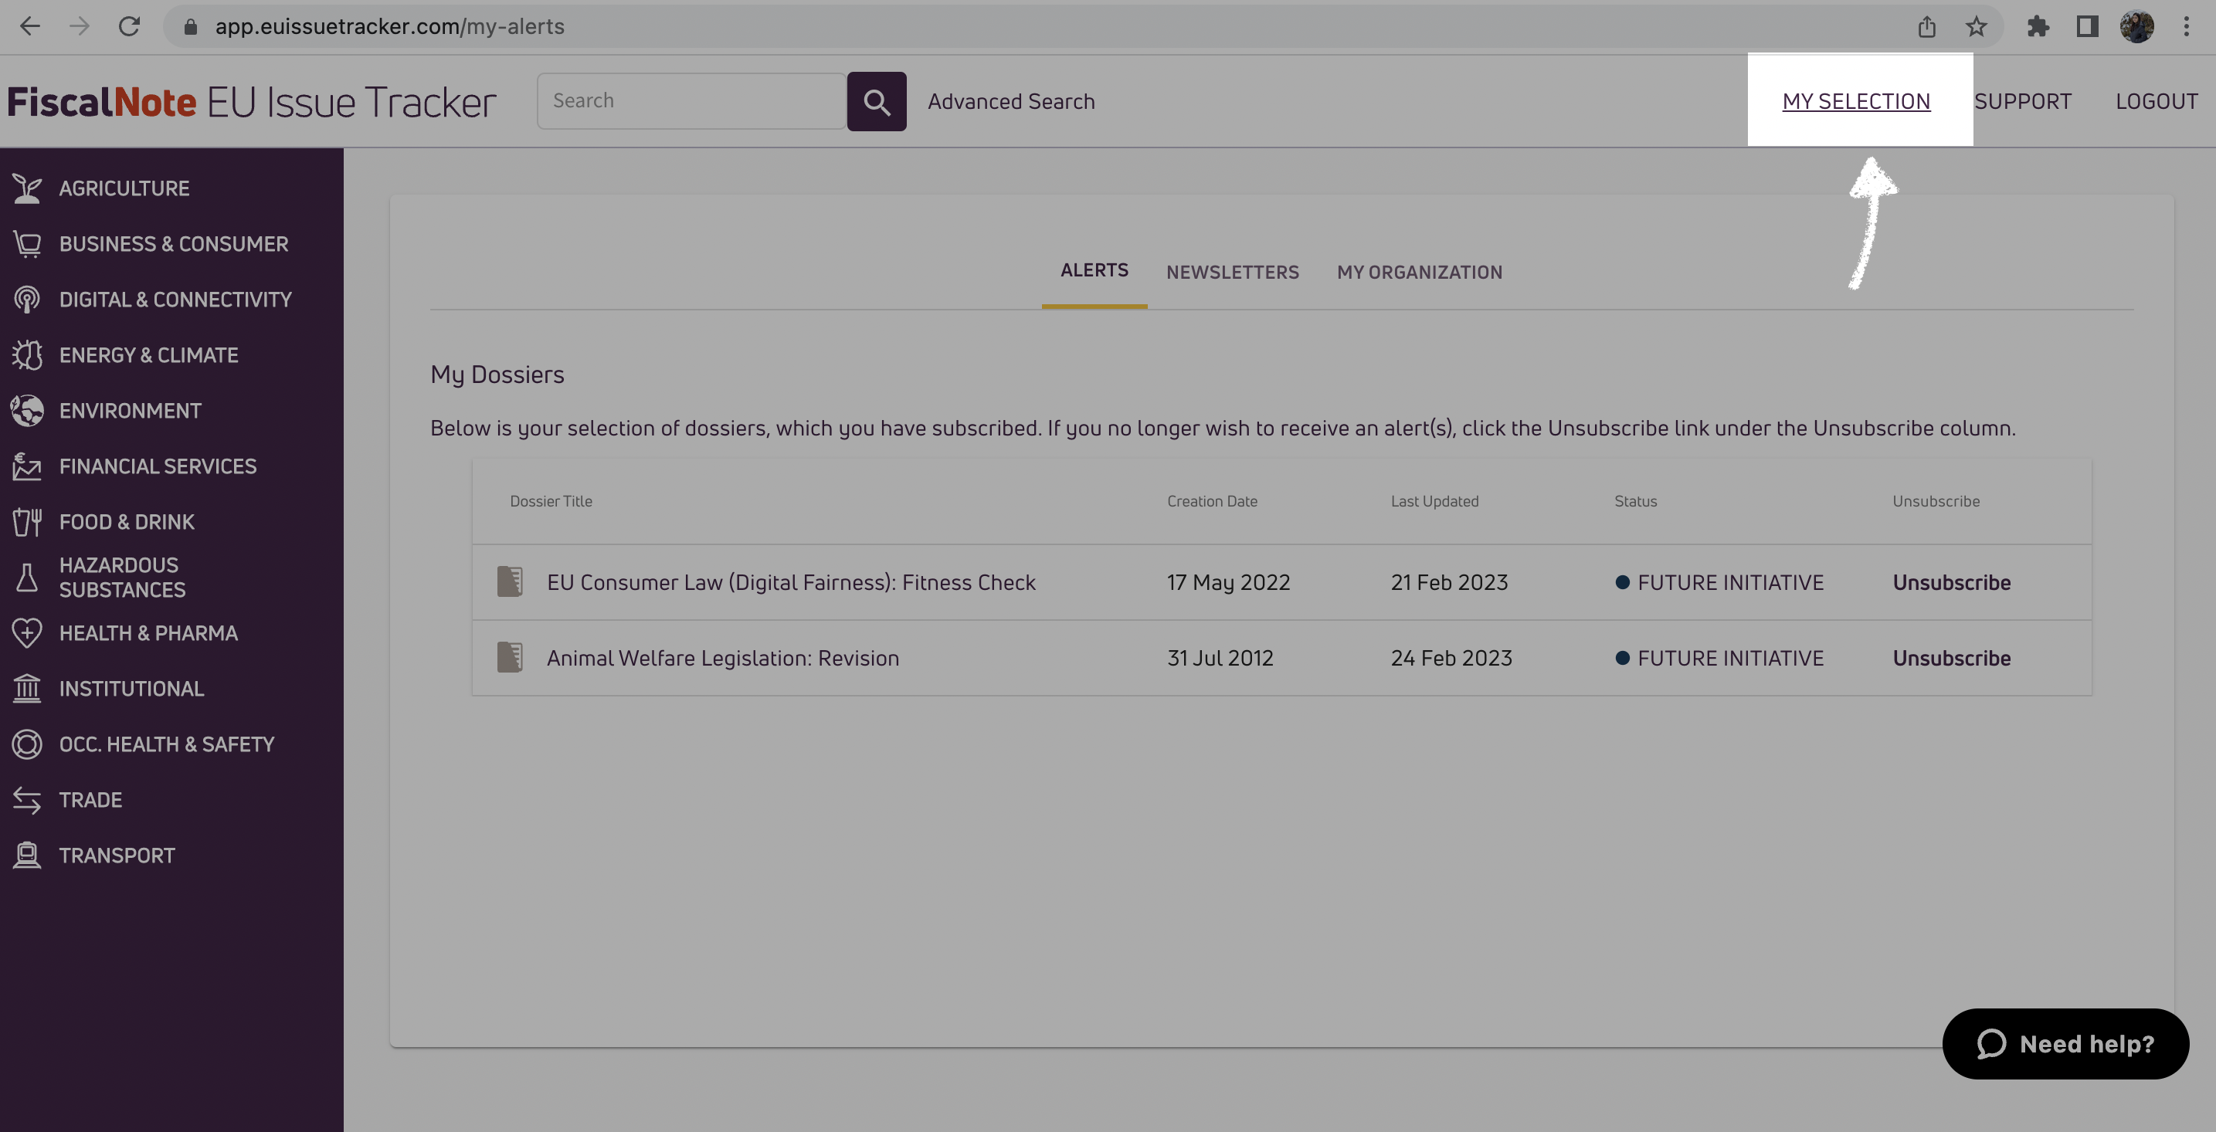
Task: Open the Health & Pharma heart icon
Action: click(27, 633)
